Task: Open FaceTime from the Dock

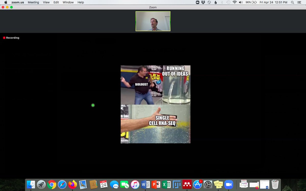Action: (x=125, y=184)
